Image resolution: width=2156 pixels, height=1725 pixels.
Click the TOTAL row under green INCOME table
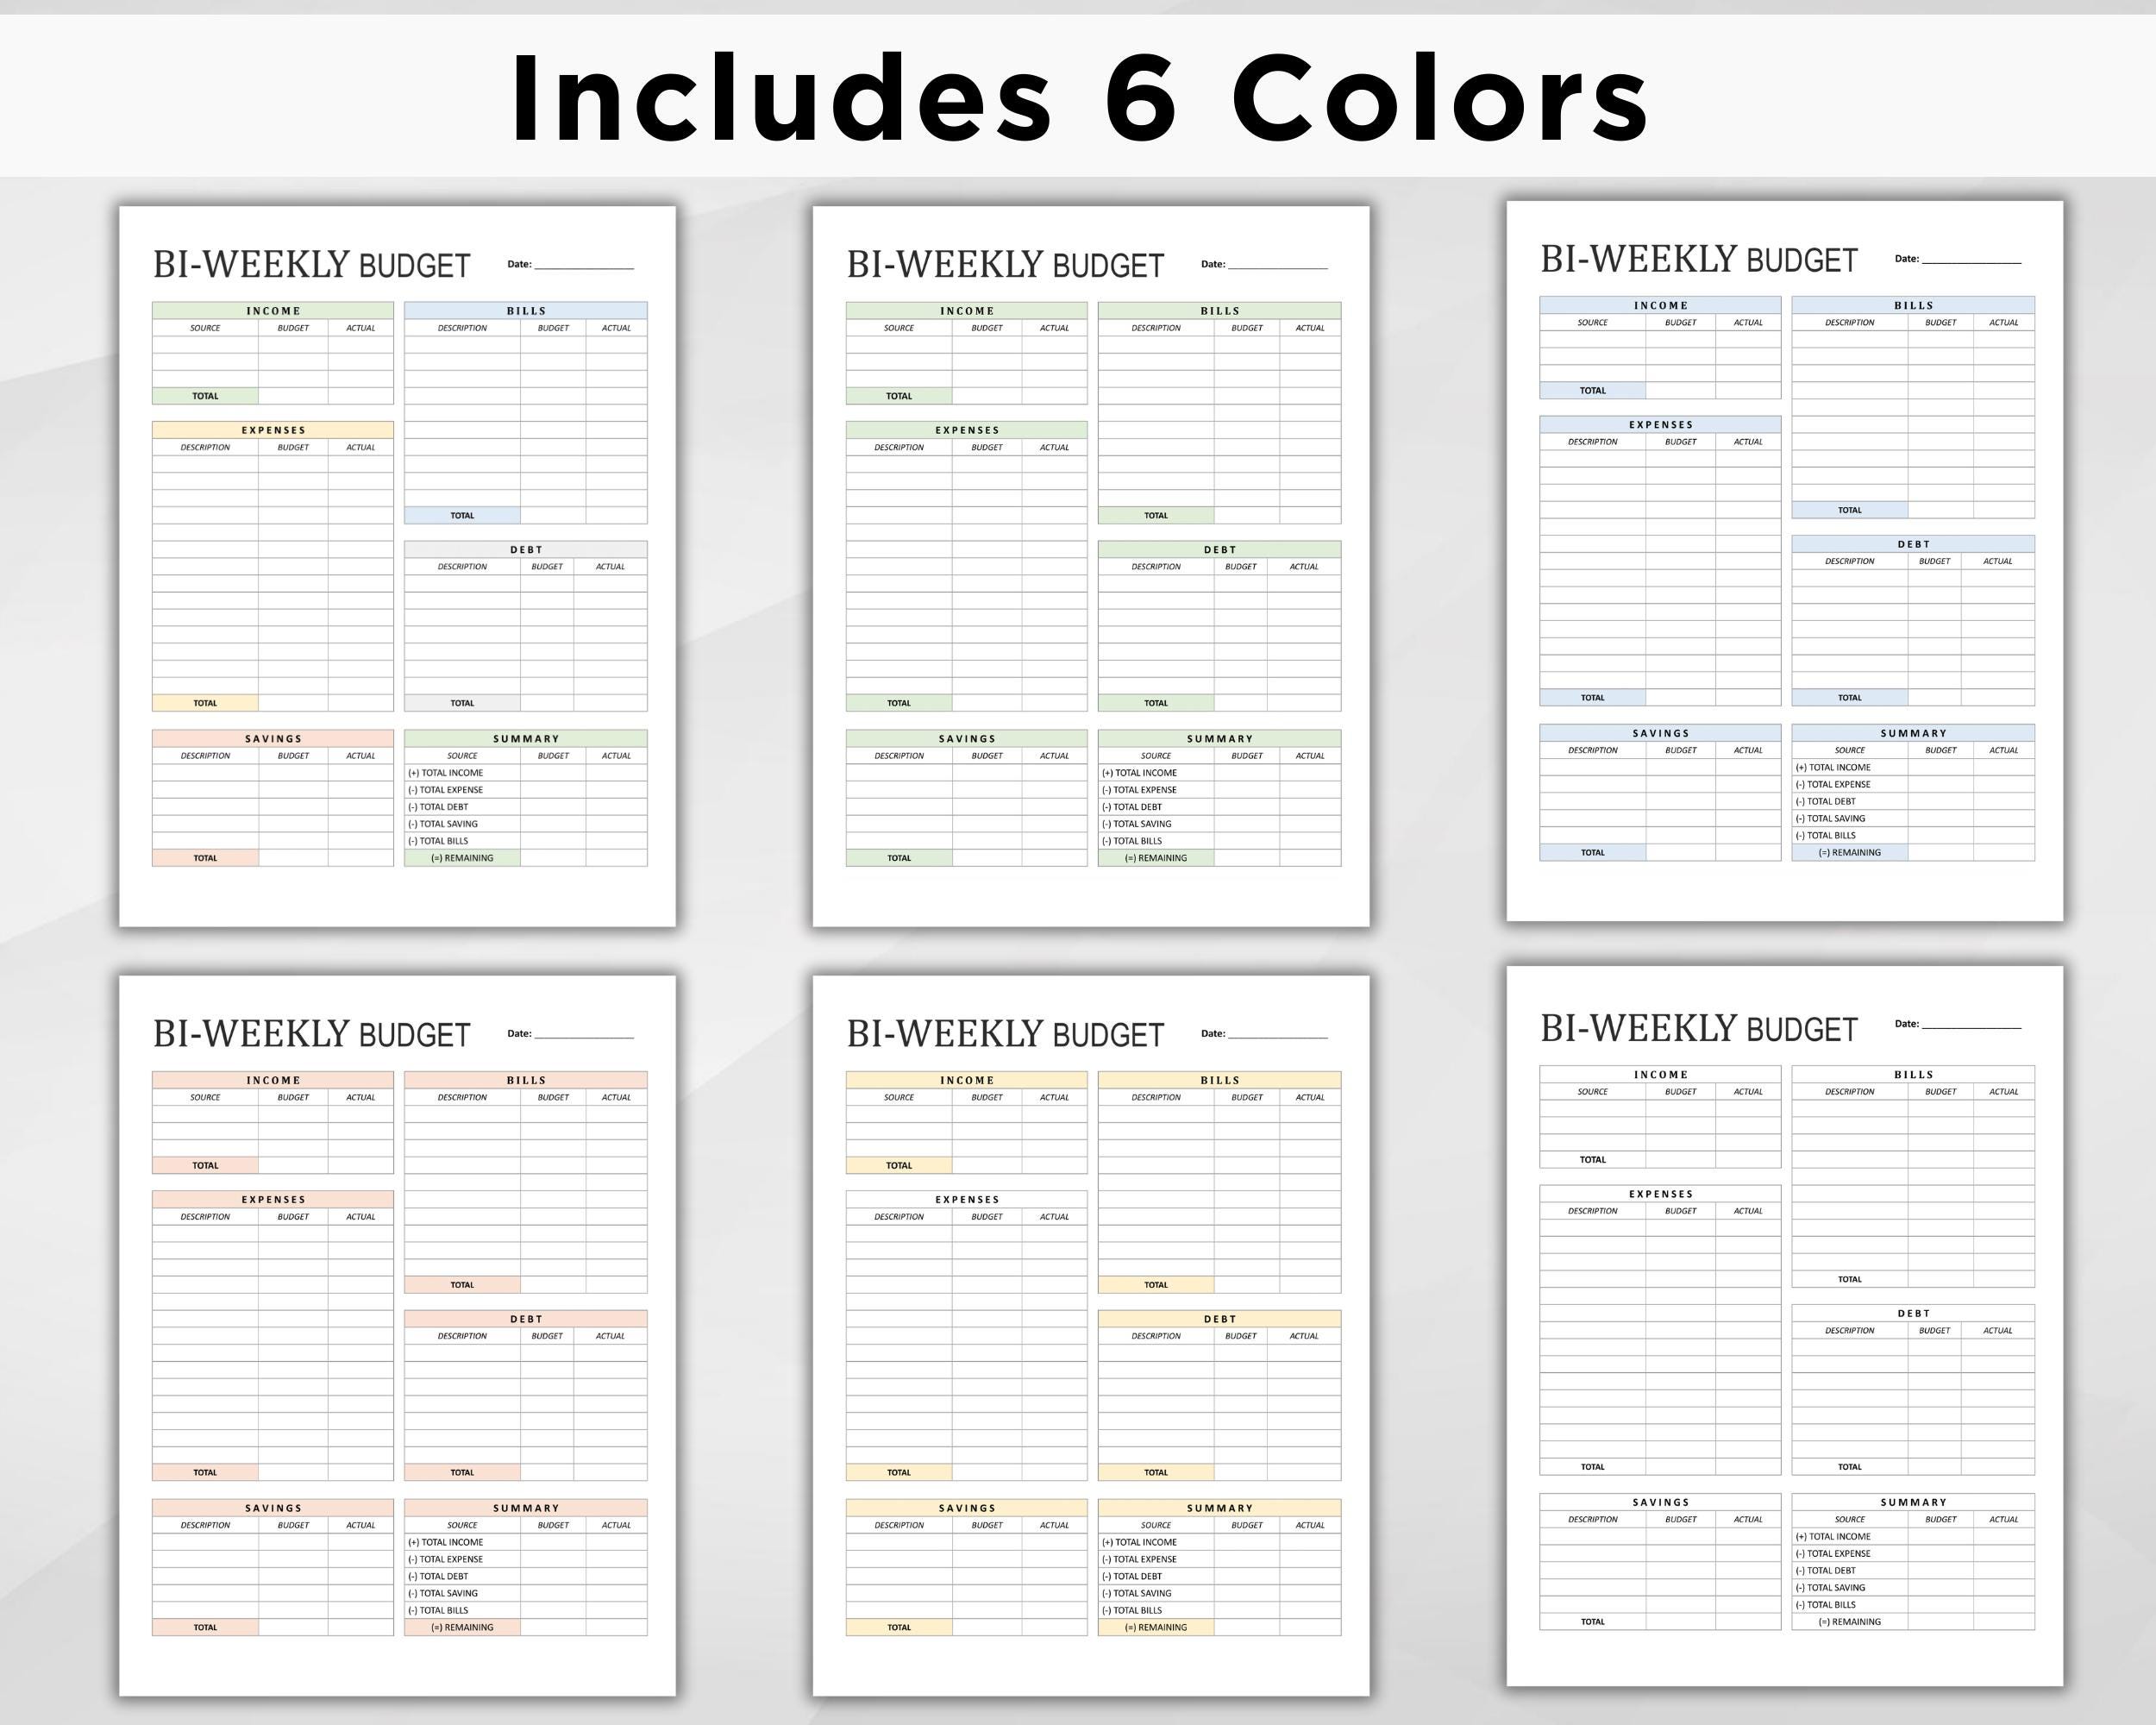(899, 395)
